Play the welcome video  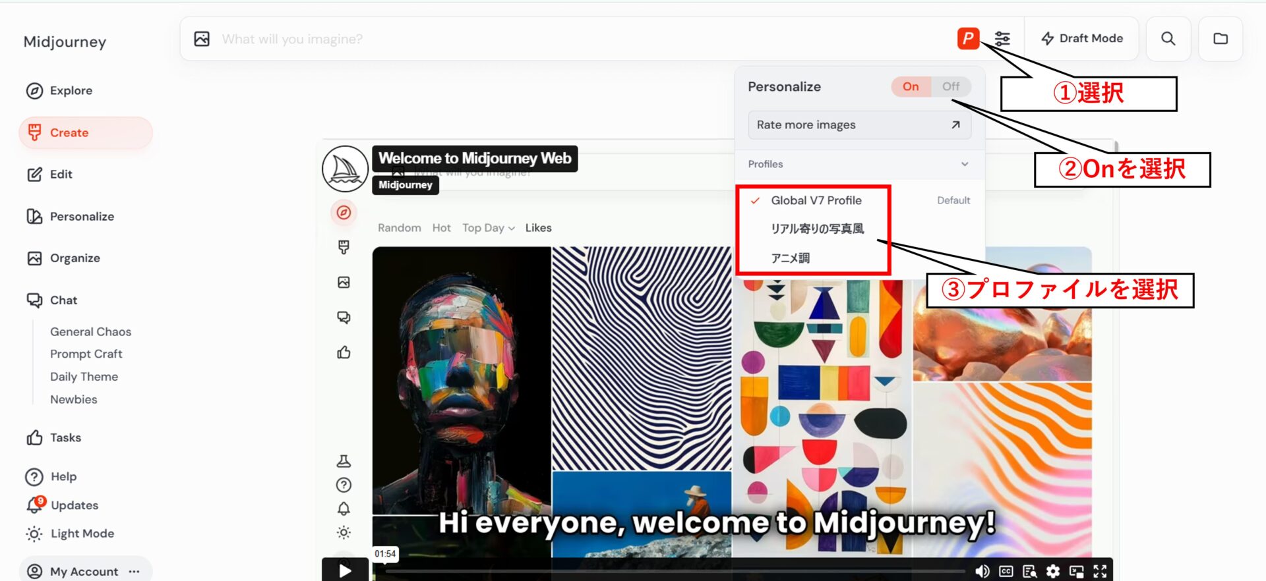point(345,570)
